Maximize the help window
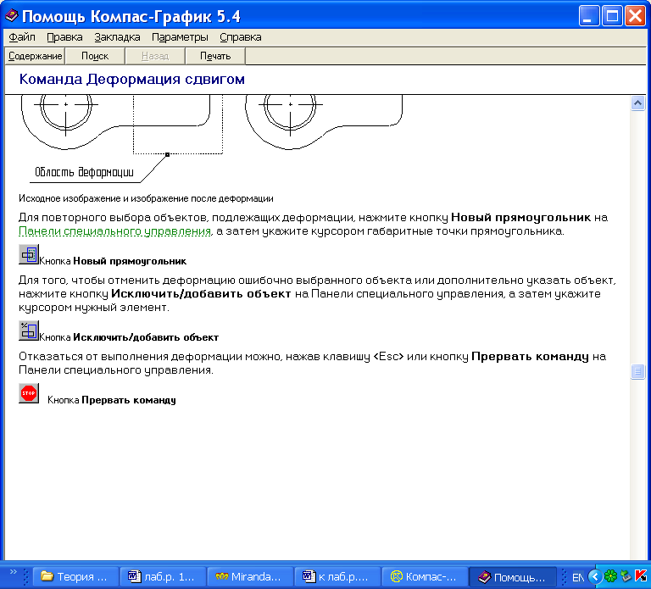The image size is (651, 589). (612, 16)
